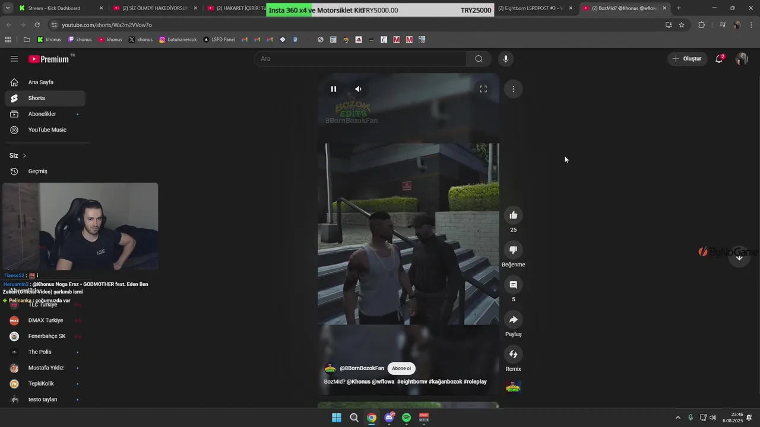Open Remix options for the Short
The width and height of the screenshot is (760, 427).
click(514, 355)
